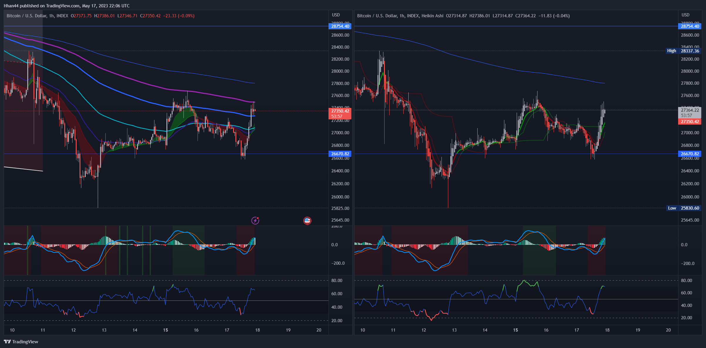Click right chart red price label 27350.42

(690, 122)
